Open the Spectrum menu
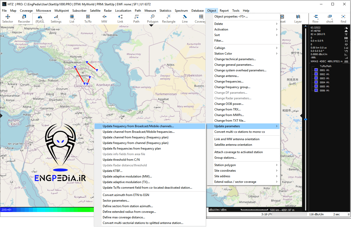Image resolution: width=351 pixels, height=227 pixels. pyautogui.click(x=181, y=11)
